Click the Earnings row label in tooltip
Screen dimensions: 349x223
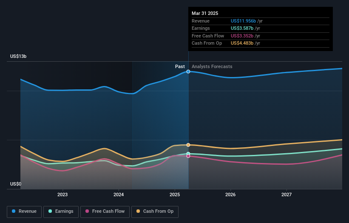pyautogui.click(x=201, y=28)
